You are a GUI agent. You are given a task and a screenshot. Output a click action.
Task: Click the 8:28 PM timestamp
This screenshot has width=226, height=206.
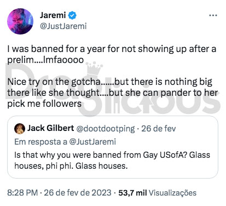22,193
